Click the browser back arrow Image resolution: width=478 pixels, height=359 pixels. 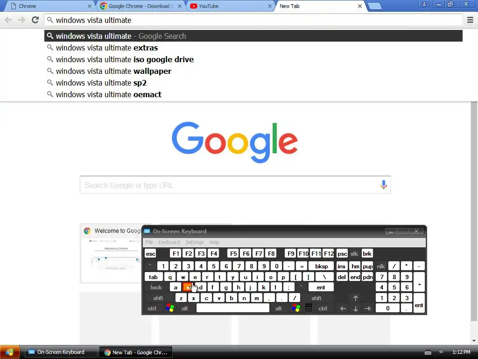8,20
